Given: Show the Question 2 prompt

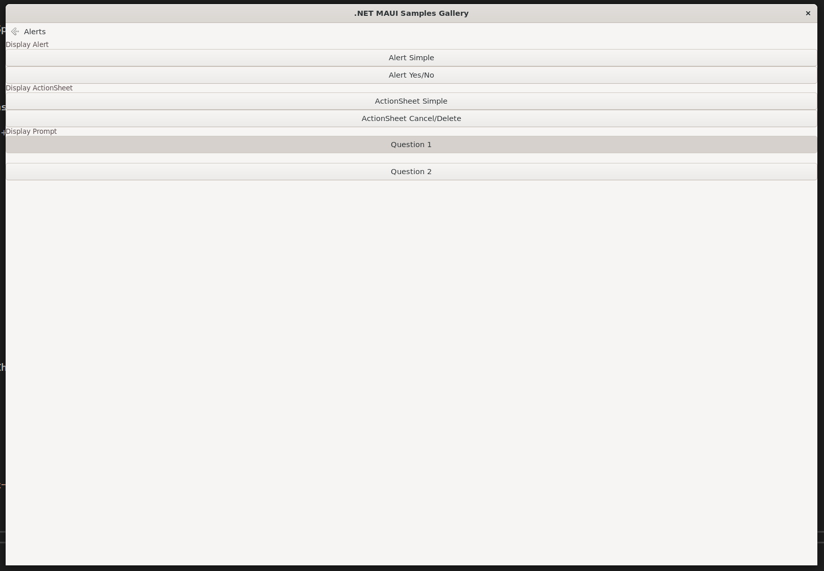Looking at the screenshot, I should point(411,172).
